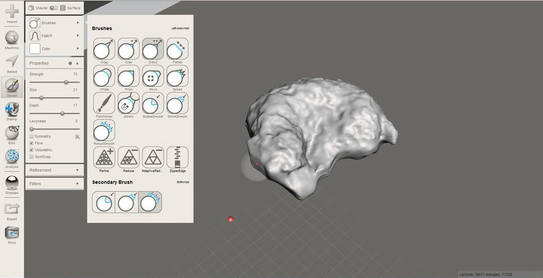
Task: Select the Pinch brush
Action: coord(128,76)
